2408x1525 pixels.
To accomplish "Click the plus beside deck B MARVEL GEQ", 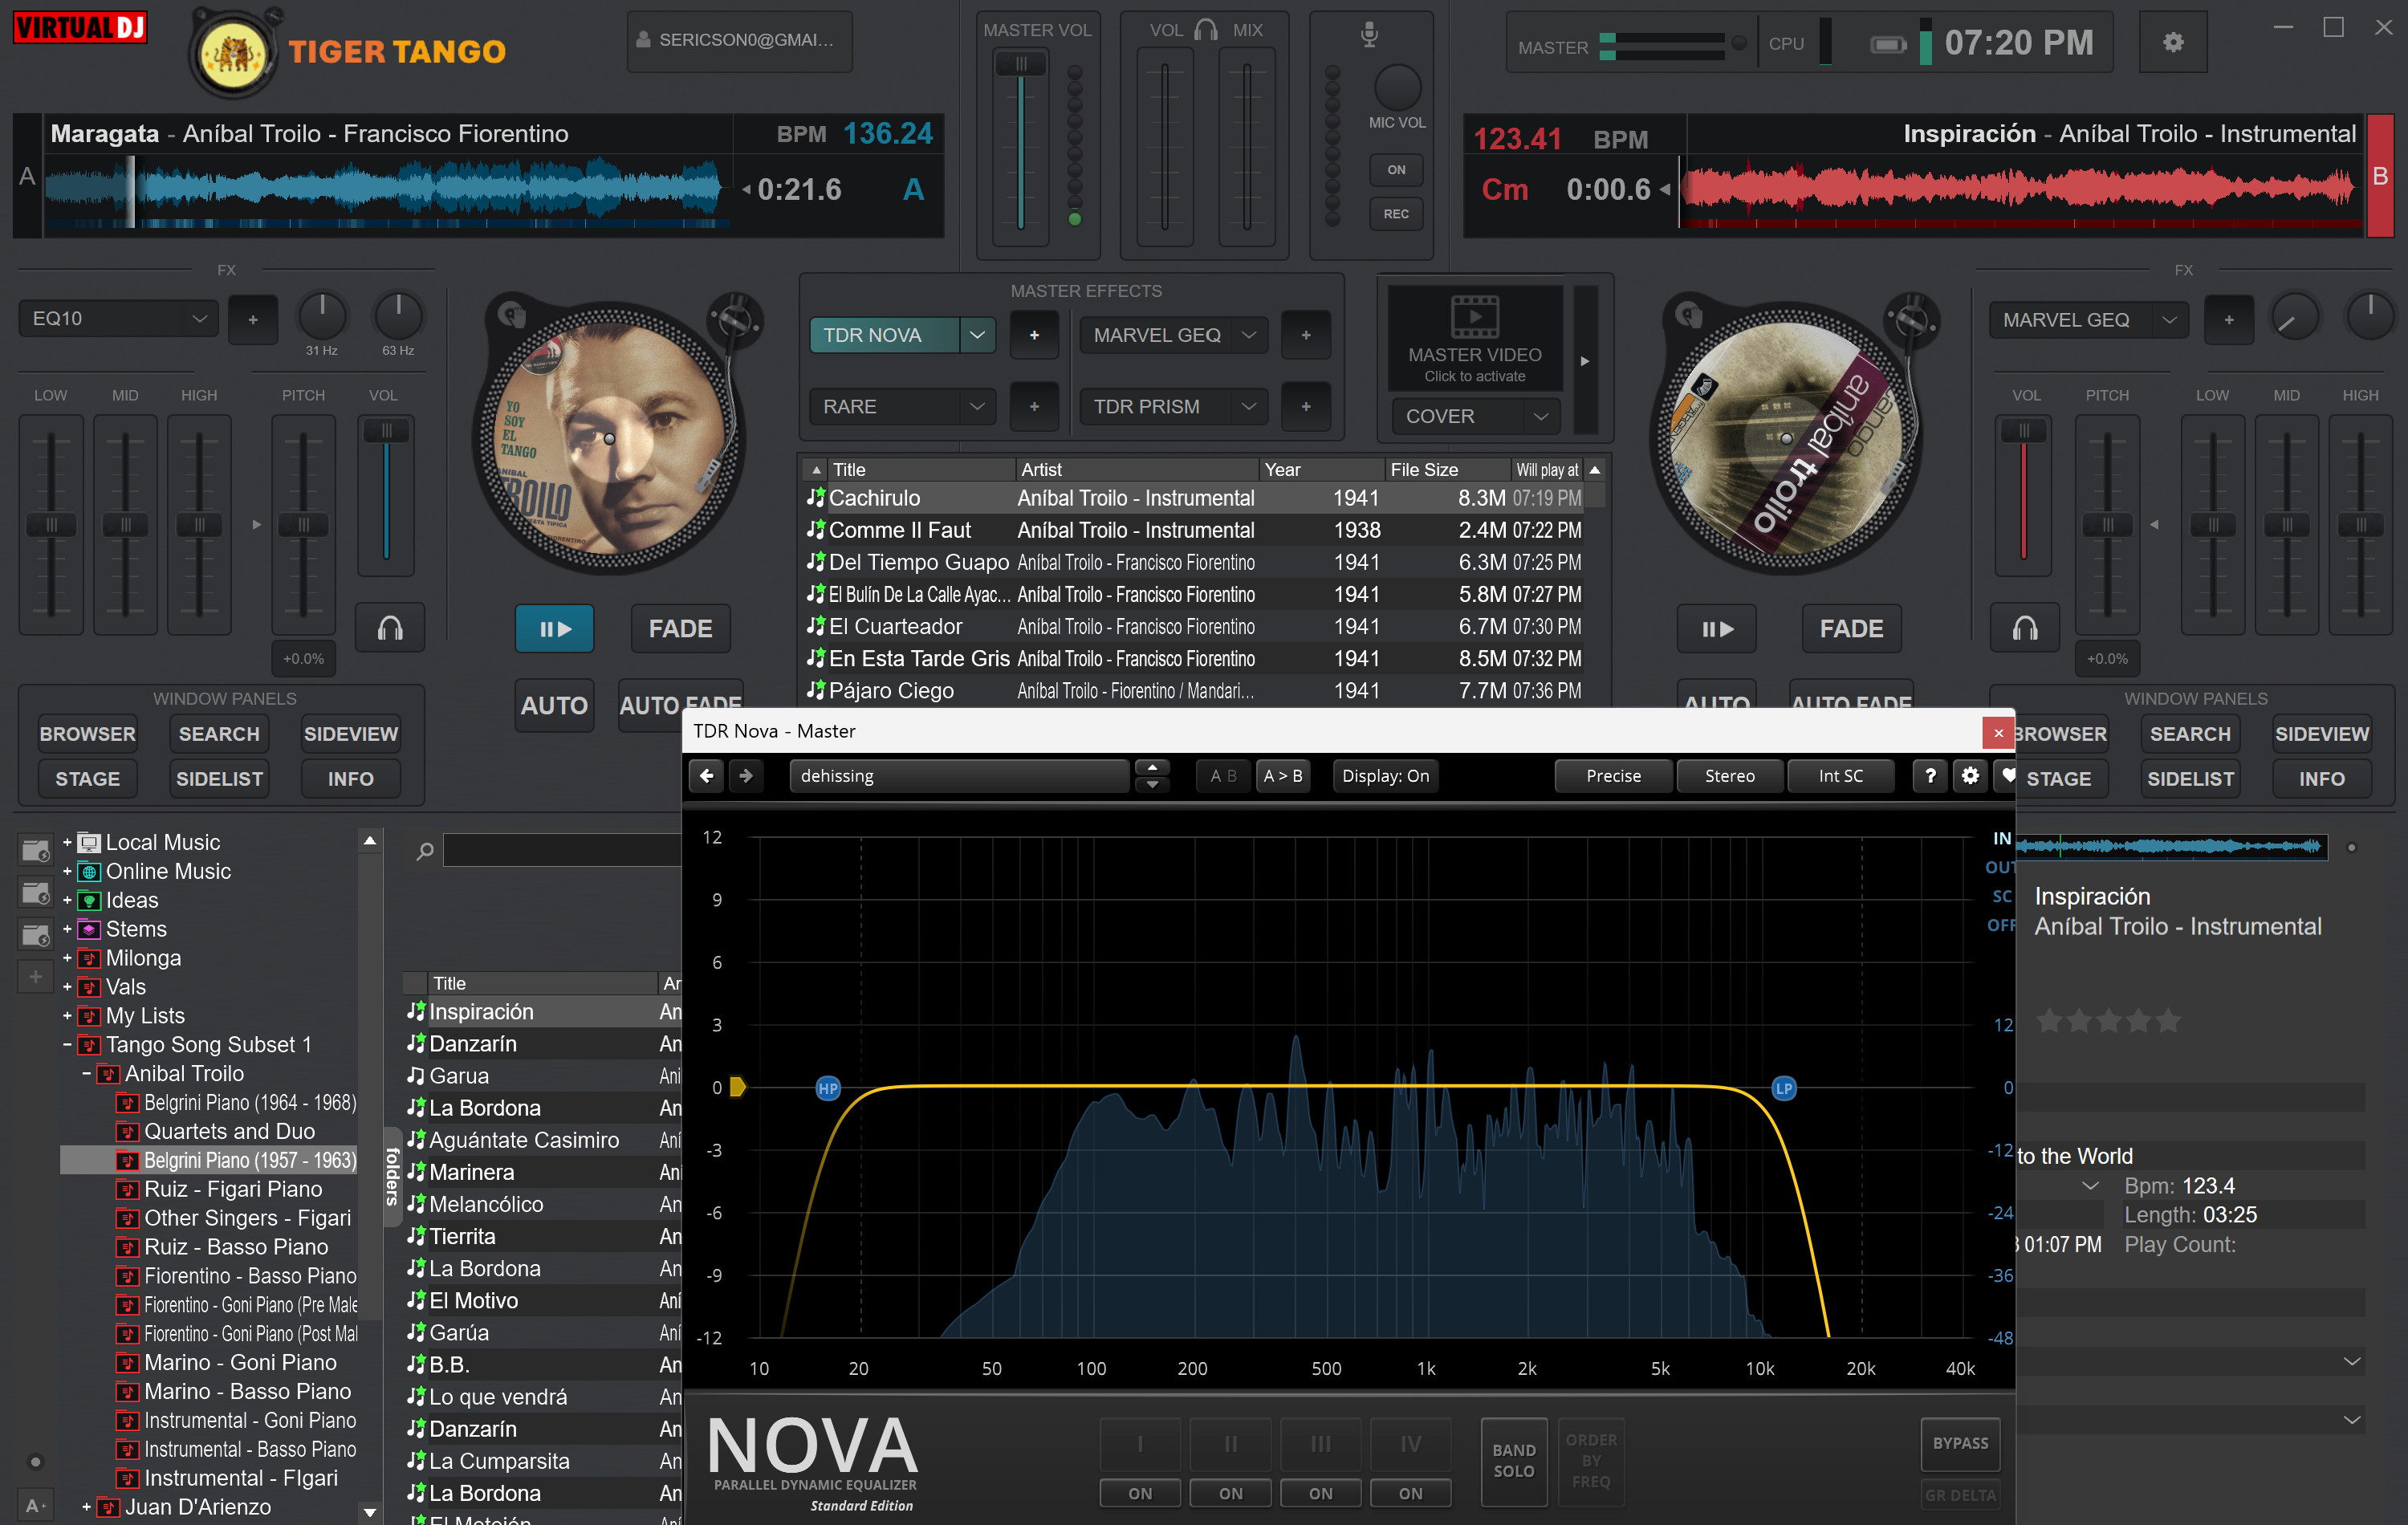I will click(2229, 320).
